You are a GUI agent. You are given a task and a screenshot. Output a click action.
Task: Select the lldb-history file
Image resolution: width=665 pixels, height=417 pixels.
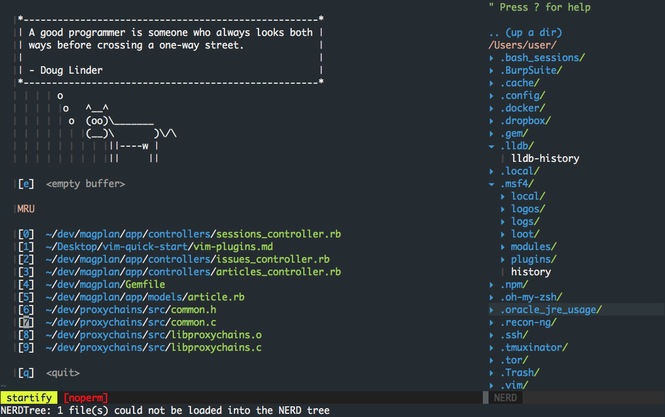(x=545, y=159)
